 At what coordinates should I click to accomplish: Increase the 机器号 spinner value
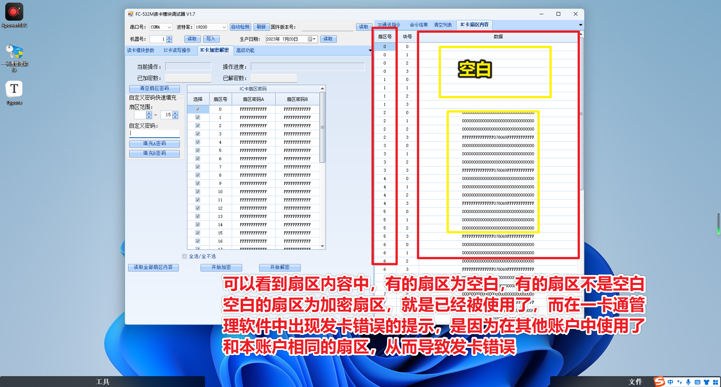[169, 37]
